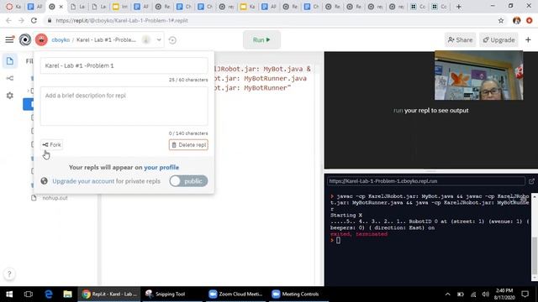Open the help question mark icon
The image size is (538, 302).
click(9, 273)
